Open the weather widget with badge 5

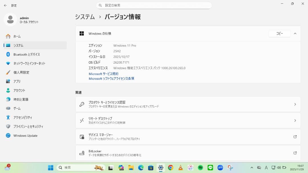coord(7,167)
